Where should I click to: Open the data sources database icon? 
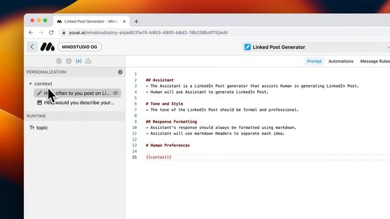pyautogui.click(x=69, y=61)
